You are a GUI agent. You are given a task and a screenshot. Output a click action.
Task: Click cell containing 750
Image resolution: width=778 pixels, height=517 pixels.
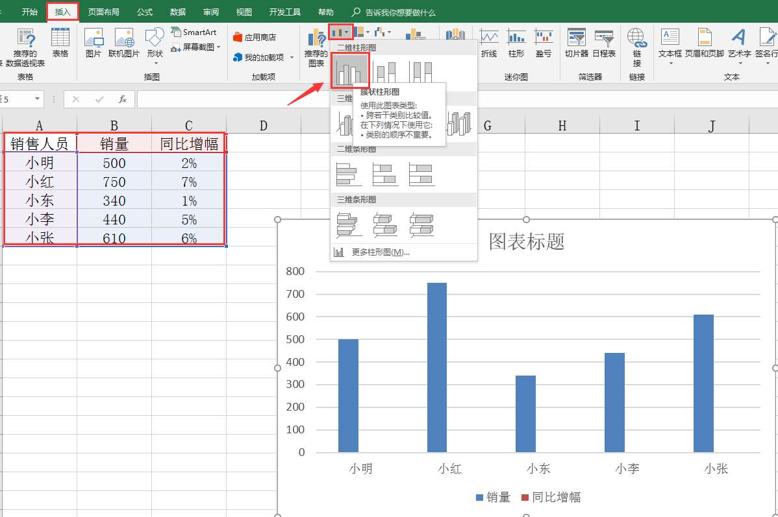(x=114, y=182)
